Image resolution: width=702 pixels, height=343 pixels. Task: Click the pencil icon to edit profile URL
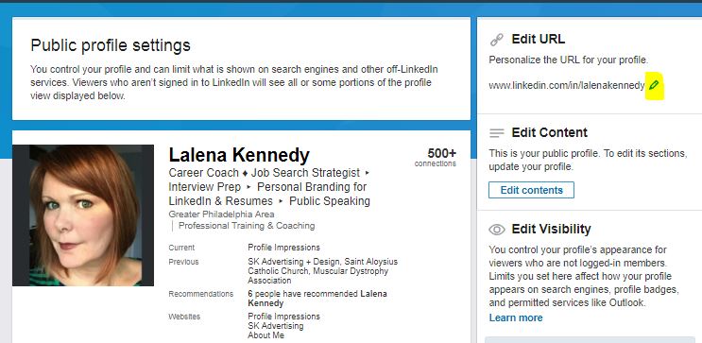click(x=654, y=85)
